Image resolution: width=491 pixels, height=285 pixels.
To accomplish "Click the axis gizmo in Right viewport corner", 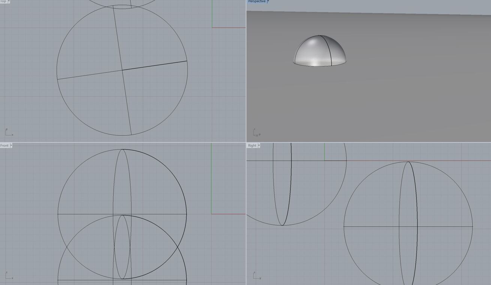I will point(256,275).
